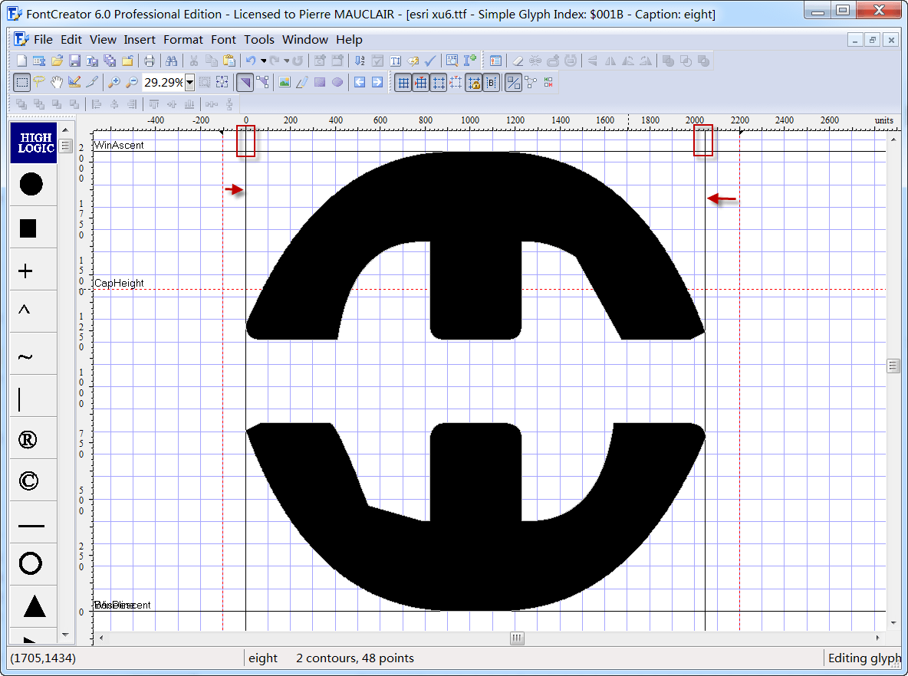
Task: Click the vertical scrollbar thumb of glyph editor
Action: coord(893,365)
